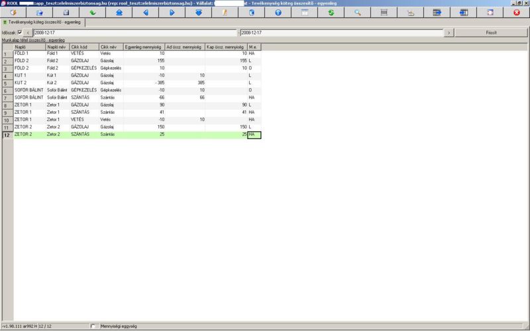
Task: Click the green refresh toolbar icon
Action: point(331,13)
